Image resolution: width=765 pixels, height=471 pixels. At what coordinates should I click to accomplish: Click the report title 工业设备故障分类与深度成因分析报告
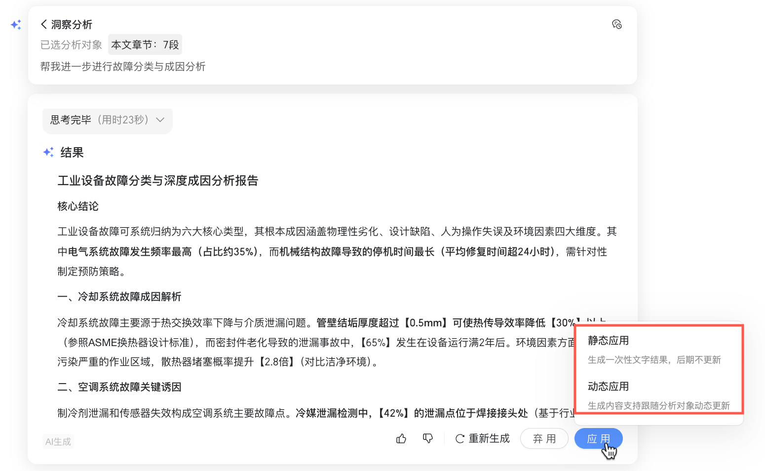tap(158, 181)
